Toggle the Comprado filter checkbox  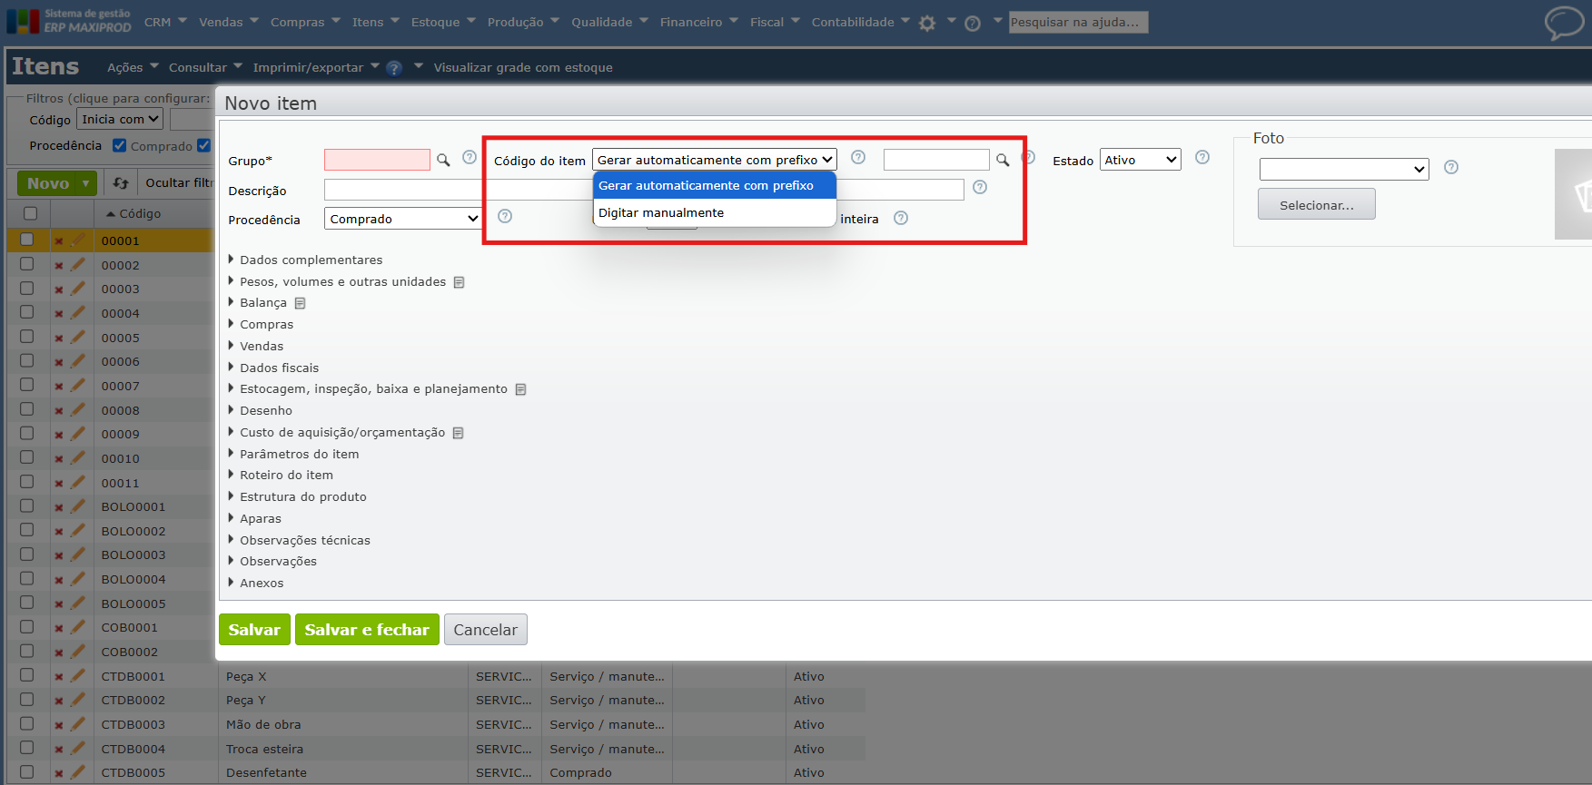(119, 145)
